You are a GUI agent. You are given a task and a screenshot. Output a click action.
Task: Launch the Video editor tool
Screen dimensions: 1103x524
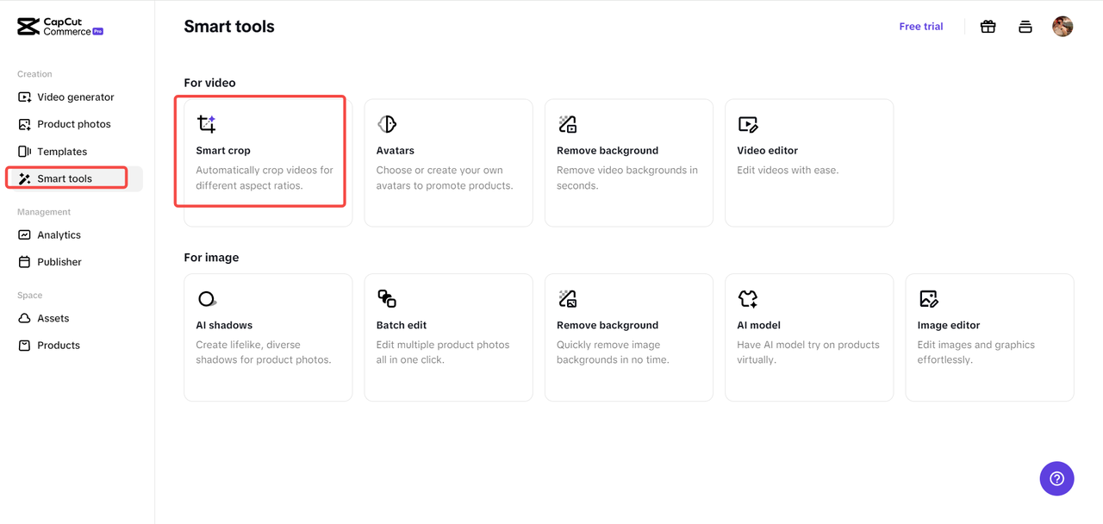808,162
